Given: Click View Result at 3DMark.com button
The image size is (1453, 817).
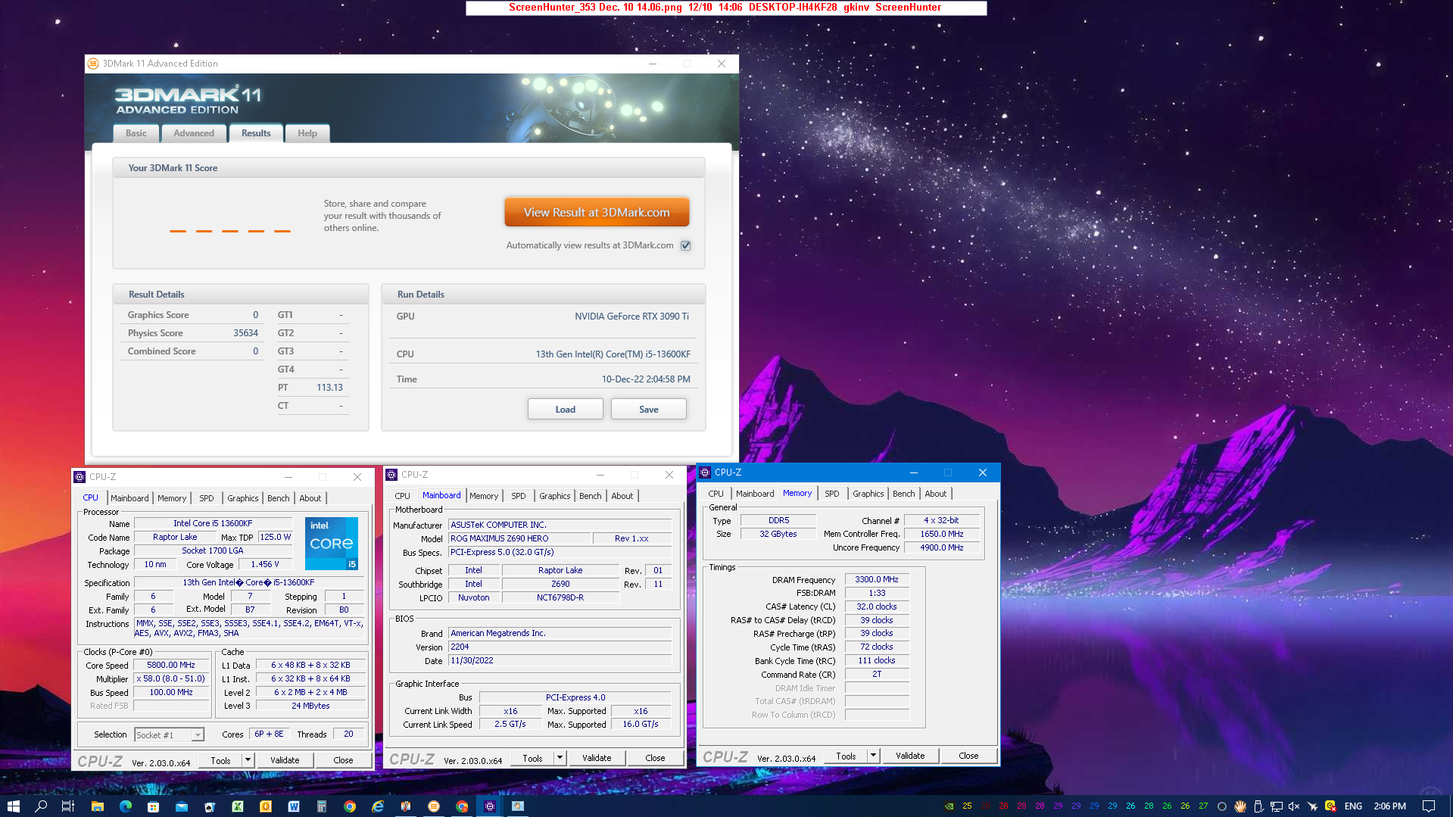Looking at the screenshot, I should (x=597, y=212).
